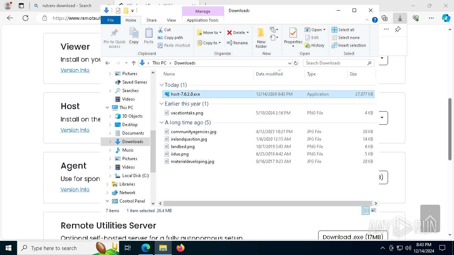Select materialdeveloping.jpg file
The image size is (454, 255).
pos(268,161)
